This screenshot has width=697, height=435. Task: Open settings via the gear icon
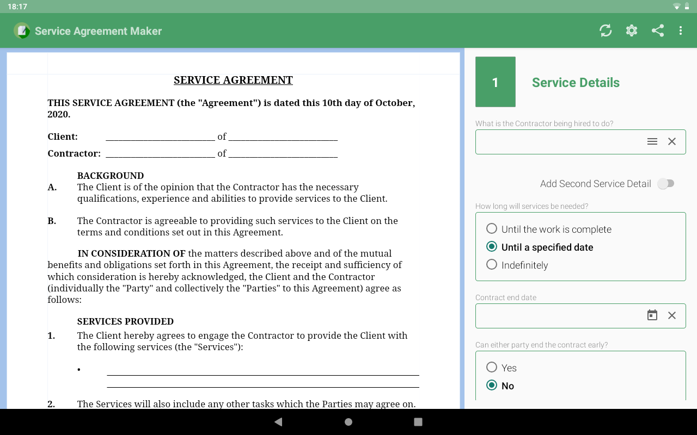(x=632, y=30)
